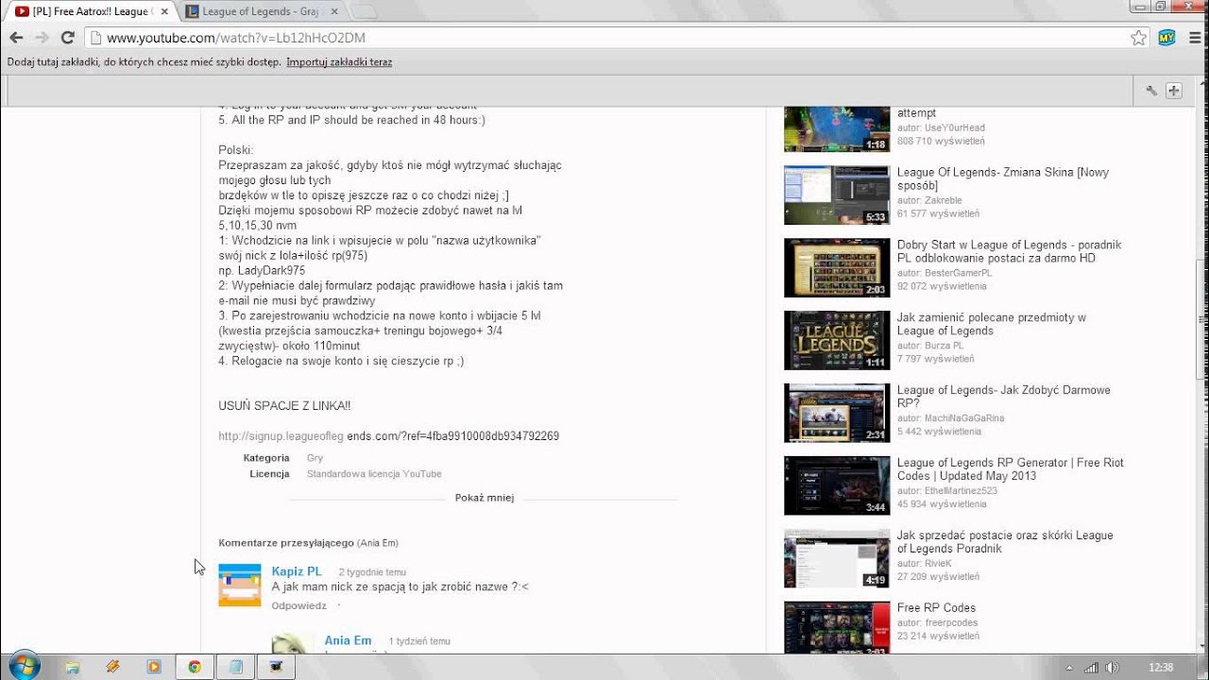This screenshot has width=1209, height=680.
Task: Click the 12:38 system clock
Action: point(1161,668)
